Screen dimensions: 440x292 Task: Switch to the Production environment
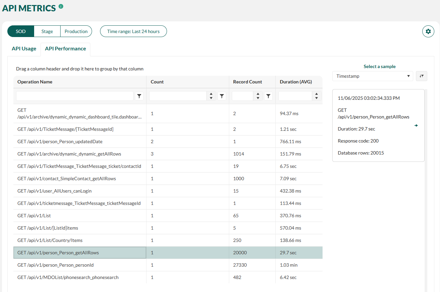[x=76, y=31]
